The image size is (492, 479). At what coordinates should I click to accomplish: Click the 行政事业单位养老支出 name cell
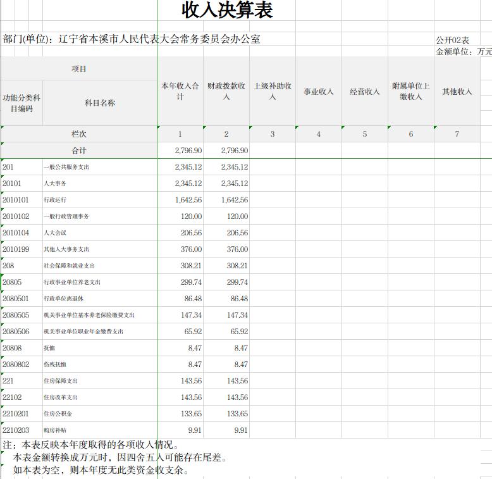(x=100, y=282)
